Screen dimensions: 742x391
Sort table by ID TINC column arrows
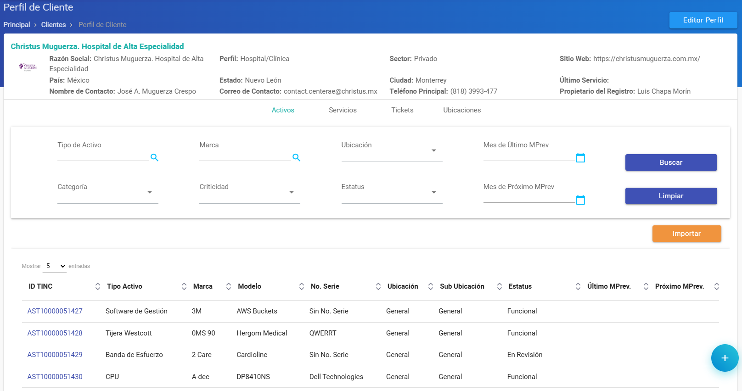(x=97, y=286)
